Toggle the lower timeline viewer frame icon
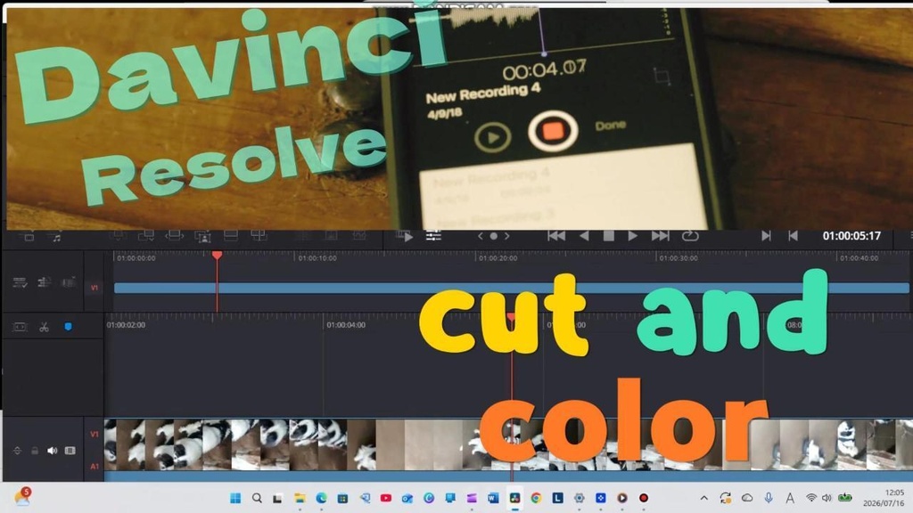The width and height of the screenshot is (913, 513). click(20, 327)
